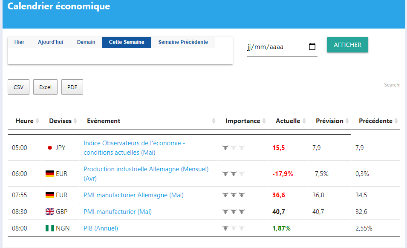Open Indice Observateurs de l'économie link

click(x=134, y=147)
